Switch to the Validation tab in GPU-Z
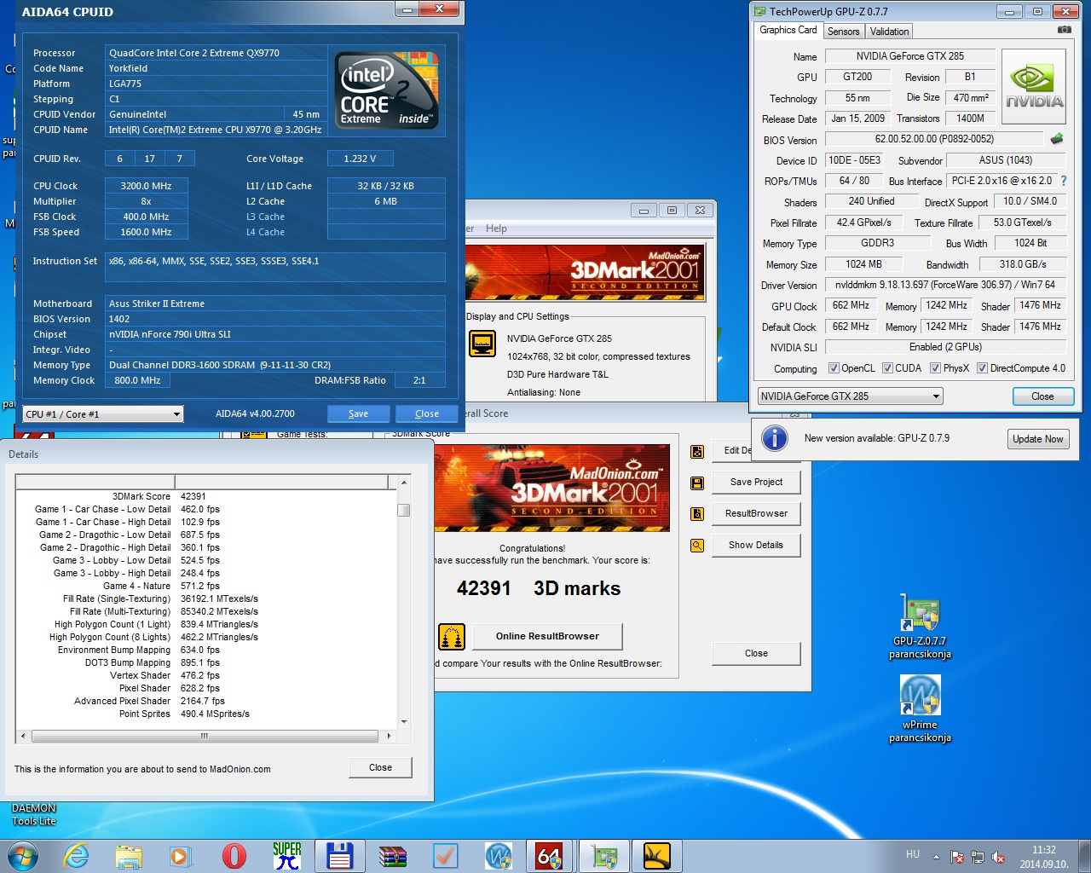This screenshot has width=1091, height=873. click(x=889, y=32)
